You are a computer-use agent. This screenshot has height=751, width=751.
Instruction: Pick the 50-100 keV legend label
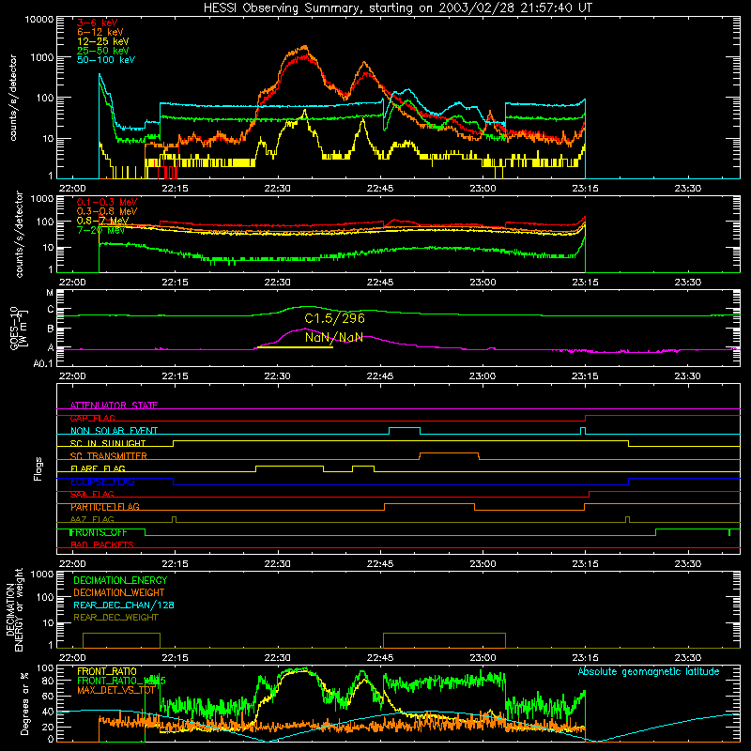click(105, 60)
